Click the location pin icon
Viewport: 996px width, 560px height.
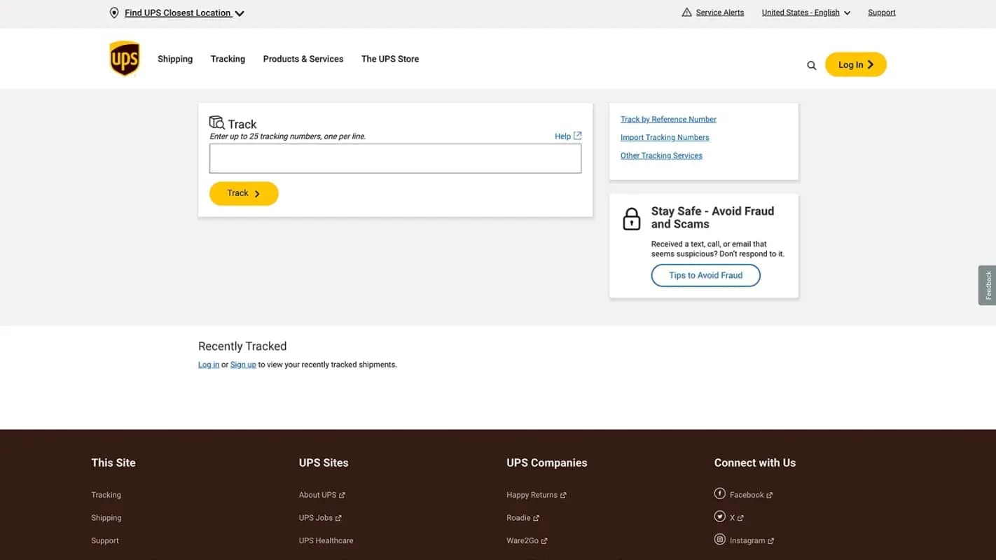coord(114,13)
